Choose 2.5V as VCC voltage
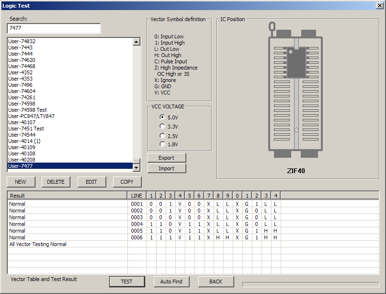The width and height of the screenshot is (386, 294). [162, 136]
